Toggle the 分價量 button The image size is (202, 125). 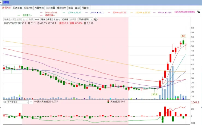(73, 20)
